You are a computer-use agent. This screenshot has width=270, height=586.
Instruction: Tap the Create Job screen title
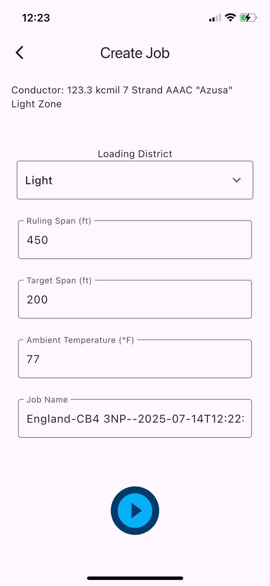point(135,53)
